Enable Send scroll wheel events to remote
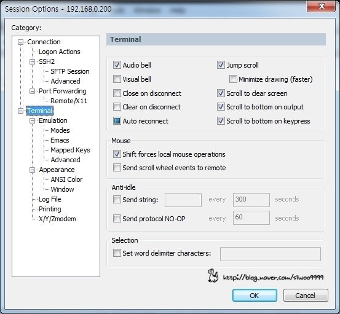The height and width of the screenshot is (314, 340). pyautogui.click(x=117, y=168)
